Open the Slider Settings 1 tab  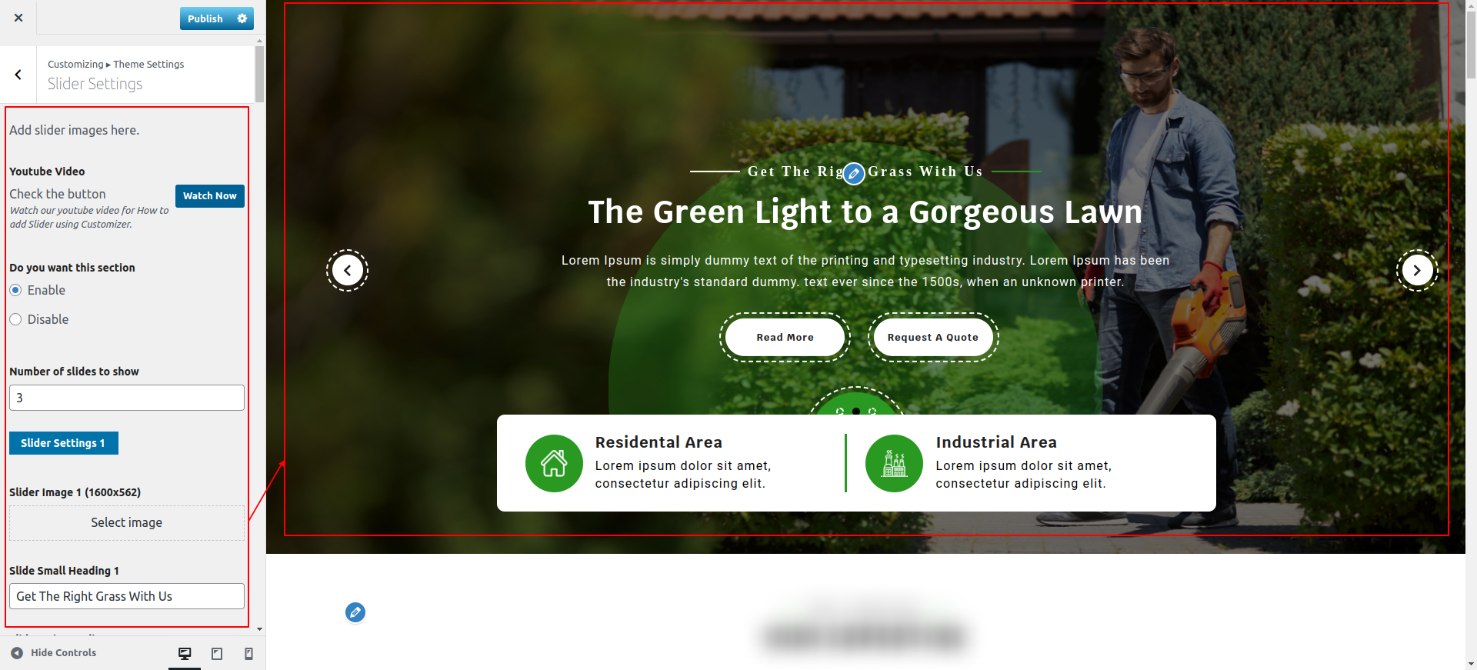click(64, 443)
